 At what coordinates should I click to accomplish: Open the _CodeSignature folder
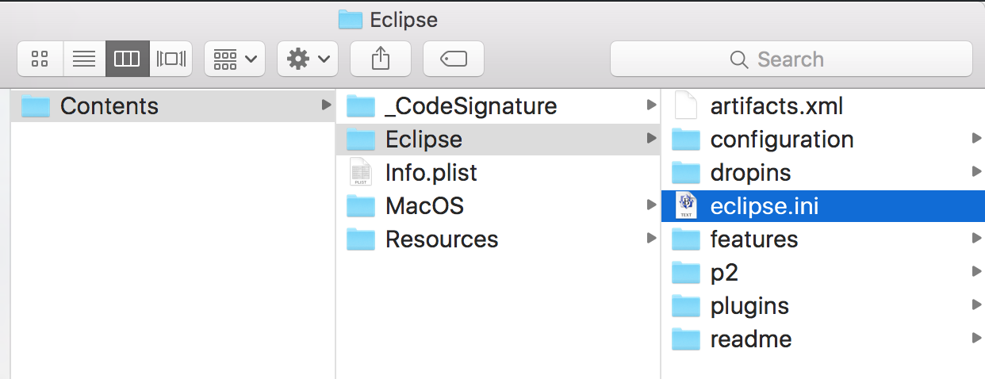[x=471, y=106]
